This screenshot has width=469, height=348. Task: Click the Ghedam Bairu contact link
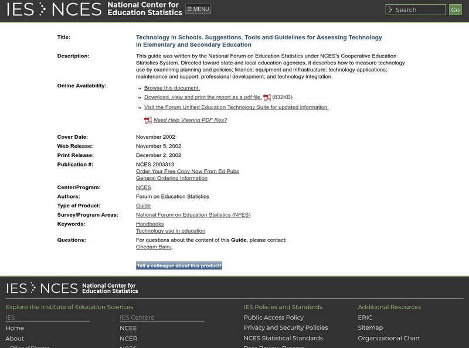click(154, 247)
